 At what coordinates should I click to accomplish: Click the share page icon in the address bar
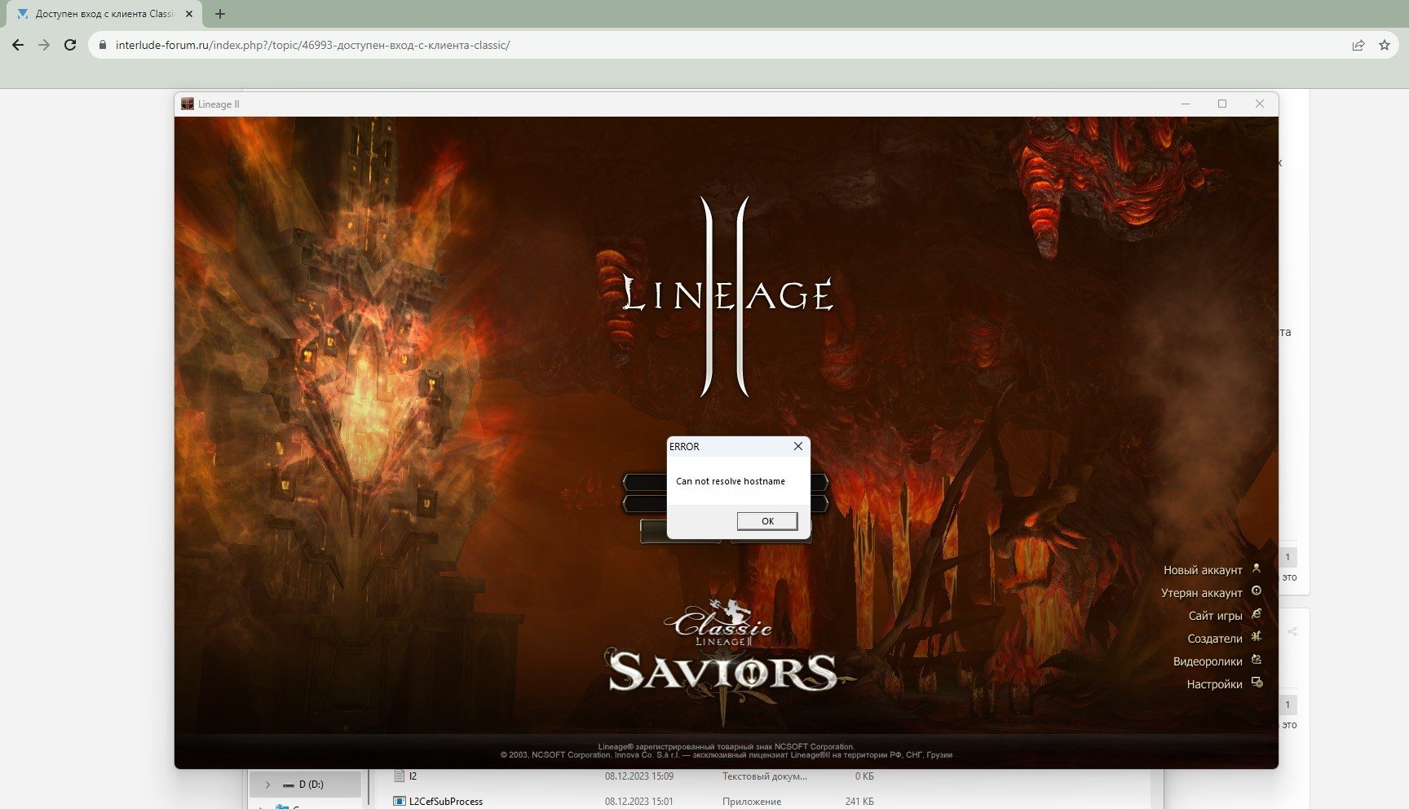click(x=1358, y=45)
